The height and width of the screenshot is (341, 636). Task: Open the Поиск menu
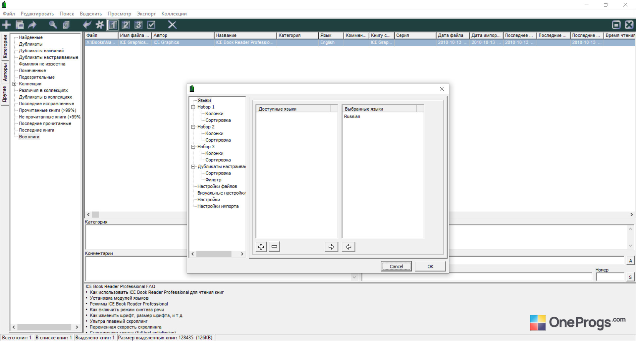67,14
